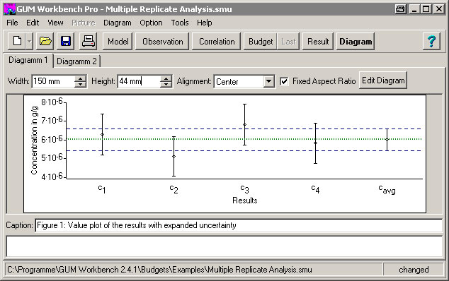This screenshot has height=281, width=449.
Task: Click title bar printer/extra window icon
Action: (x=400, y=9)
